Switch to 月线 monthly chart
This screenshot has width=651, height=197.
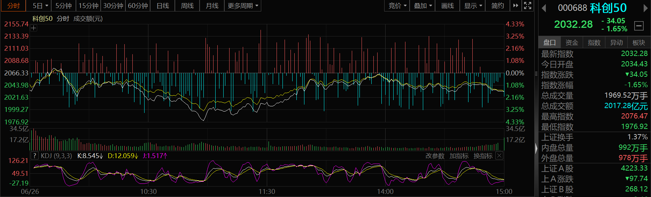[212, 6]
